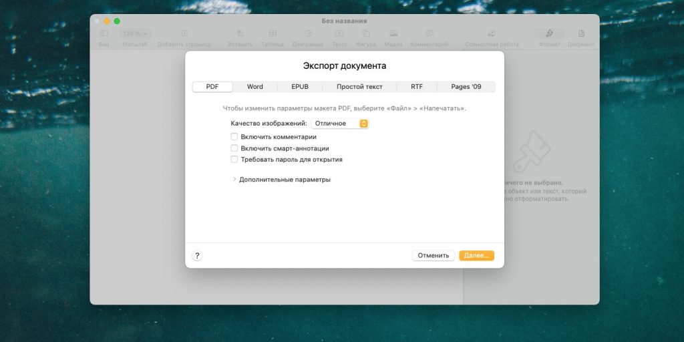Switch to the Pages '09 tab
Image resolution: width=684 pixels, height=342 pixels.
click(466, 87)
